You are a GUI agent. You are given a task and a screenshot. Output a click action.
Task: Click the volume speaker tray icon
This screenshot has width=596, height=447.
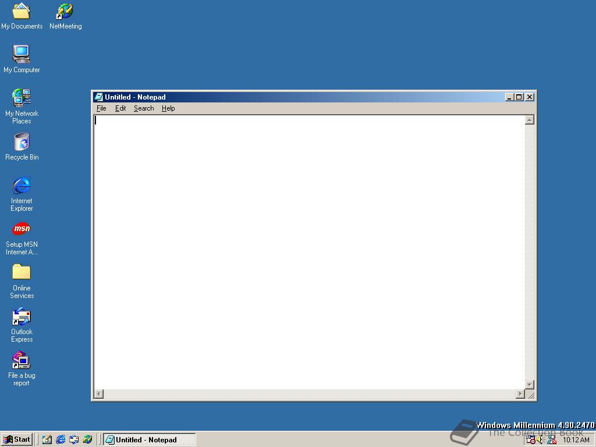pyautogui.click(x=541, y=440)
